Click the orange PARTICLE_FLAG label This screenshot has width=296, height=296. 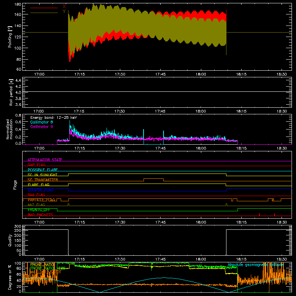coord(41,200)
